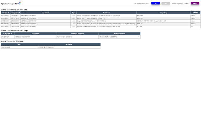Click the ABT-2861 PDP, Cart, PLP targeting cell
Image resolution: width=201 pixels, height=126 pixels.
click(x=163, y=21)
